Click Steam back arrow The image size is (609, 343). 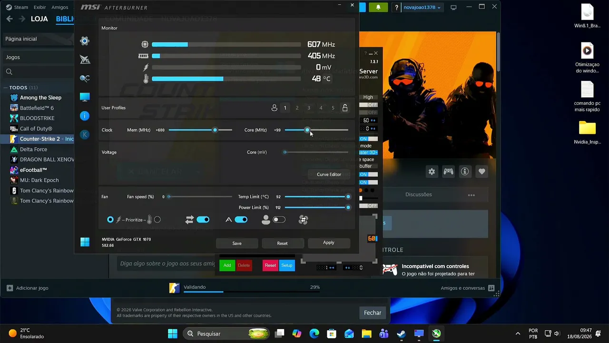point(10,19)
